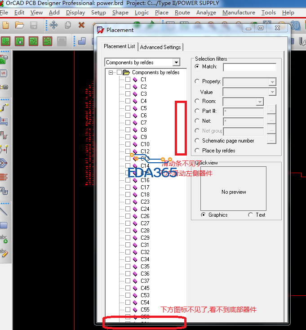Select the Schematic page number radio
Viewport: 306px width, 330px height.
click(197, 141)
